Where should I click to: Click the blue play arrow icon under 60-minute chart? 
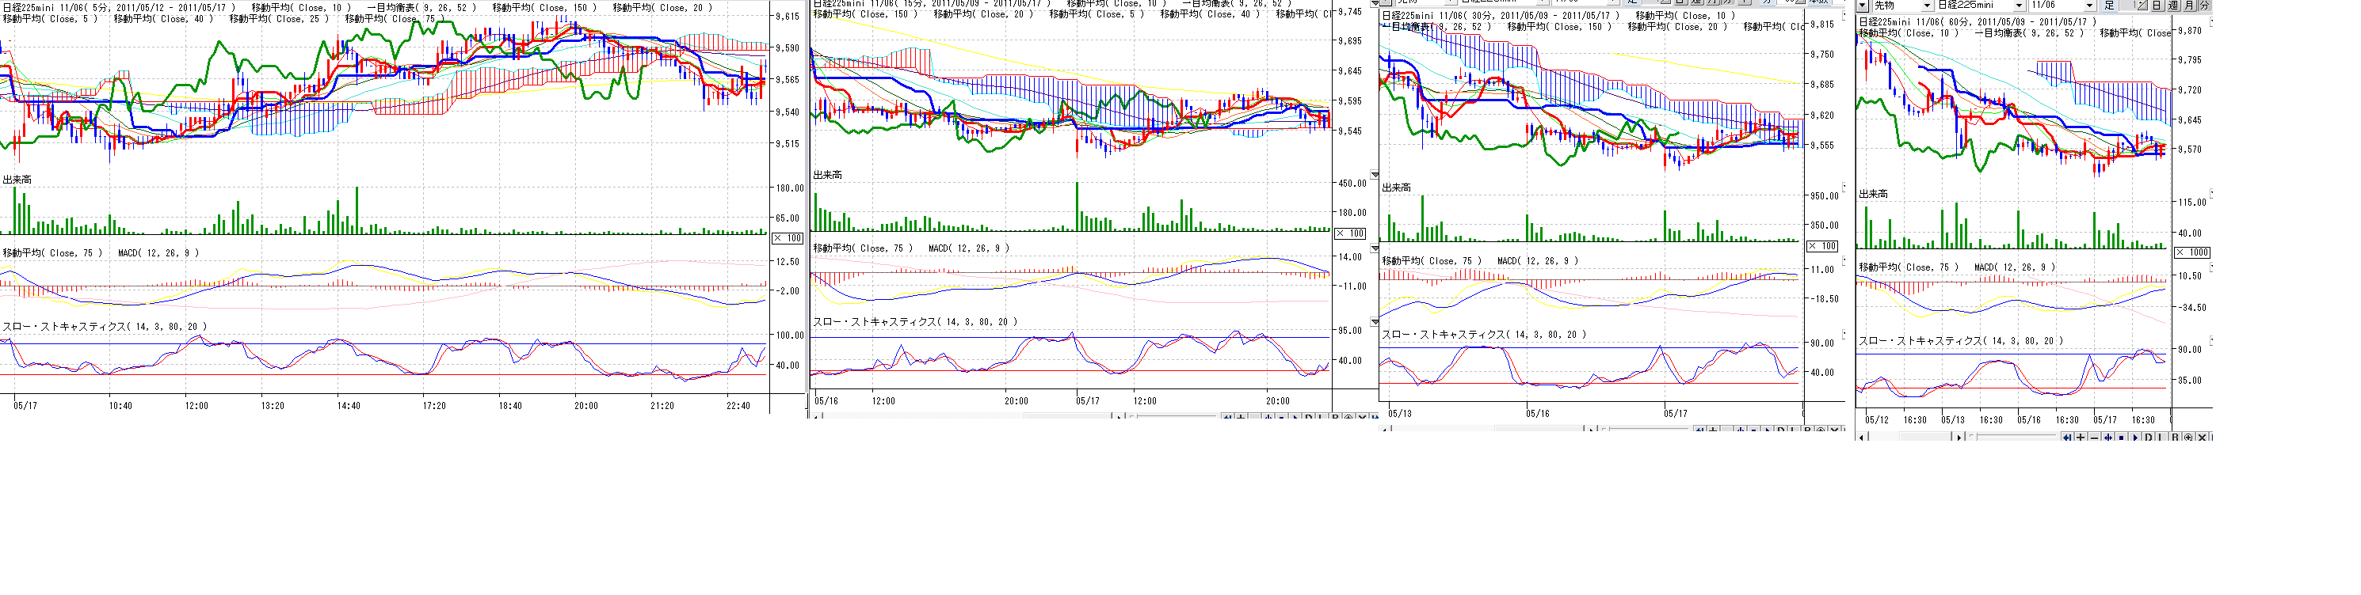click(x=2135, y=438)
